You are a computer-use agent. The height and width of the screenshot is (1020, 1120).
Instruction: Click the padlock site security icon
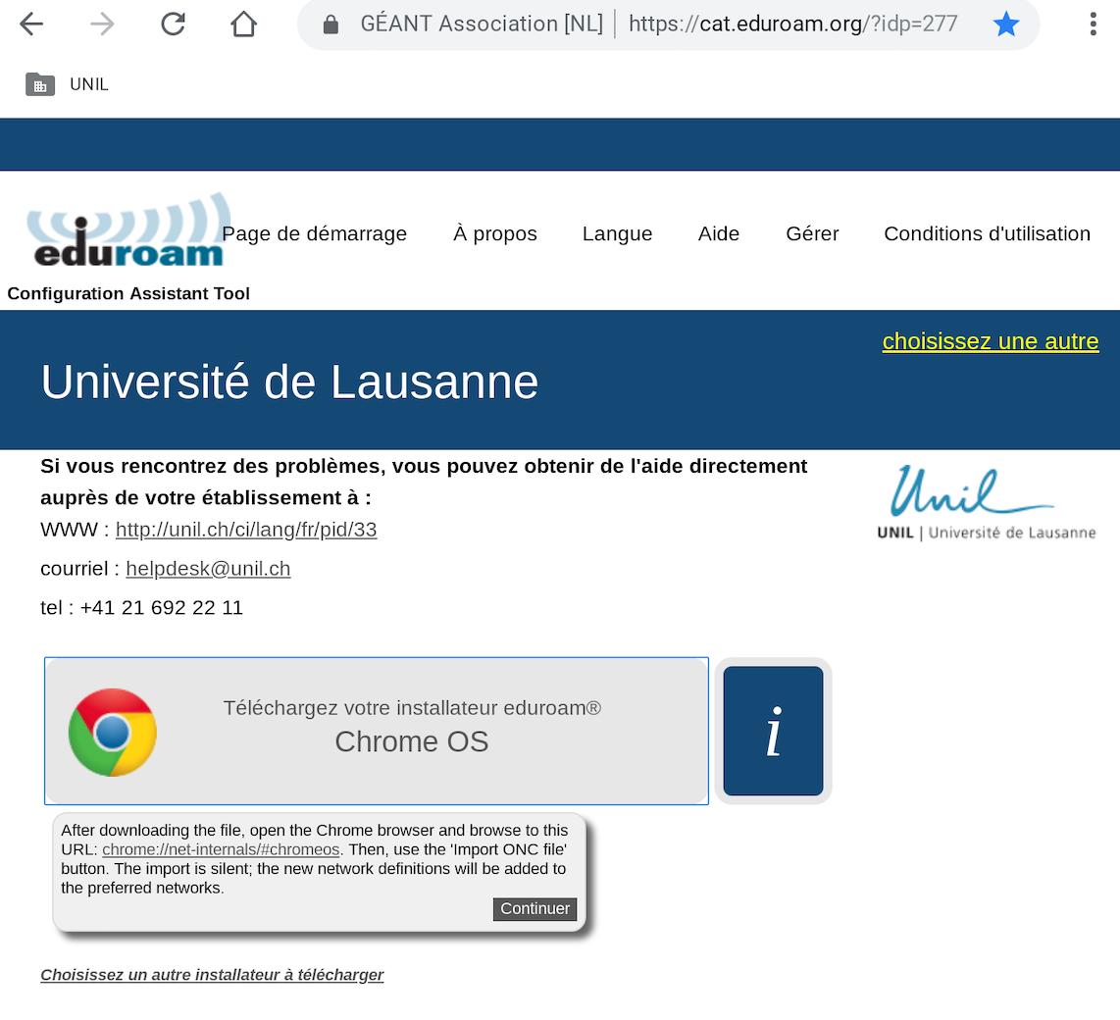coord(331,25)
